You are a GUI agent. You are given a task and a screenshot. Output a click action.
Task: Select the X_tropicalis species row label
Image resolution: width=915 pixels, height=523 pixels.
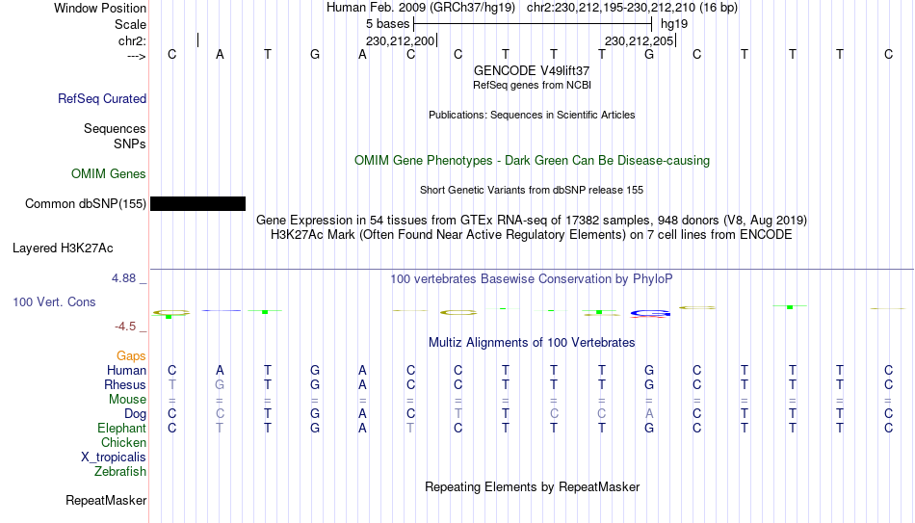click(x=114, y=458)
